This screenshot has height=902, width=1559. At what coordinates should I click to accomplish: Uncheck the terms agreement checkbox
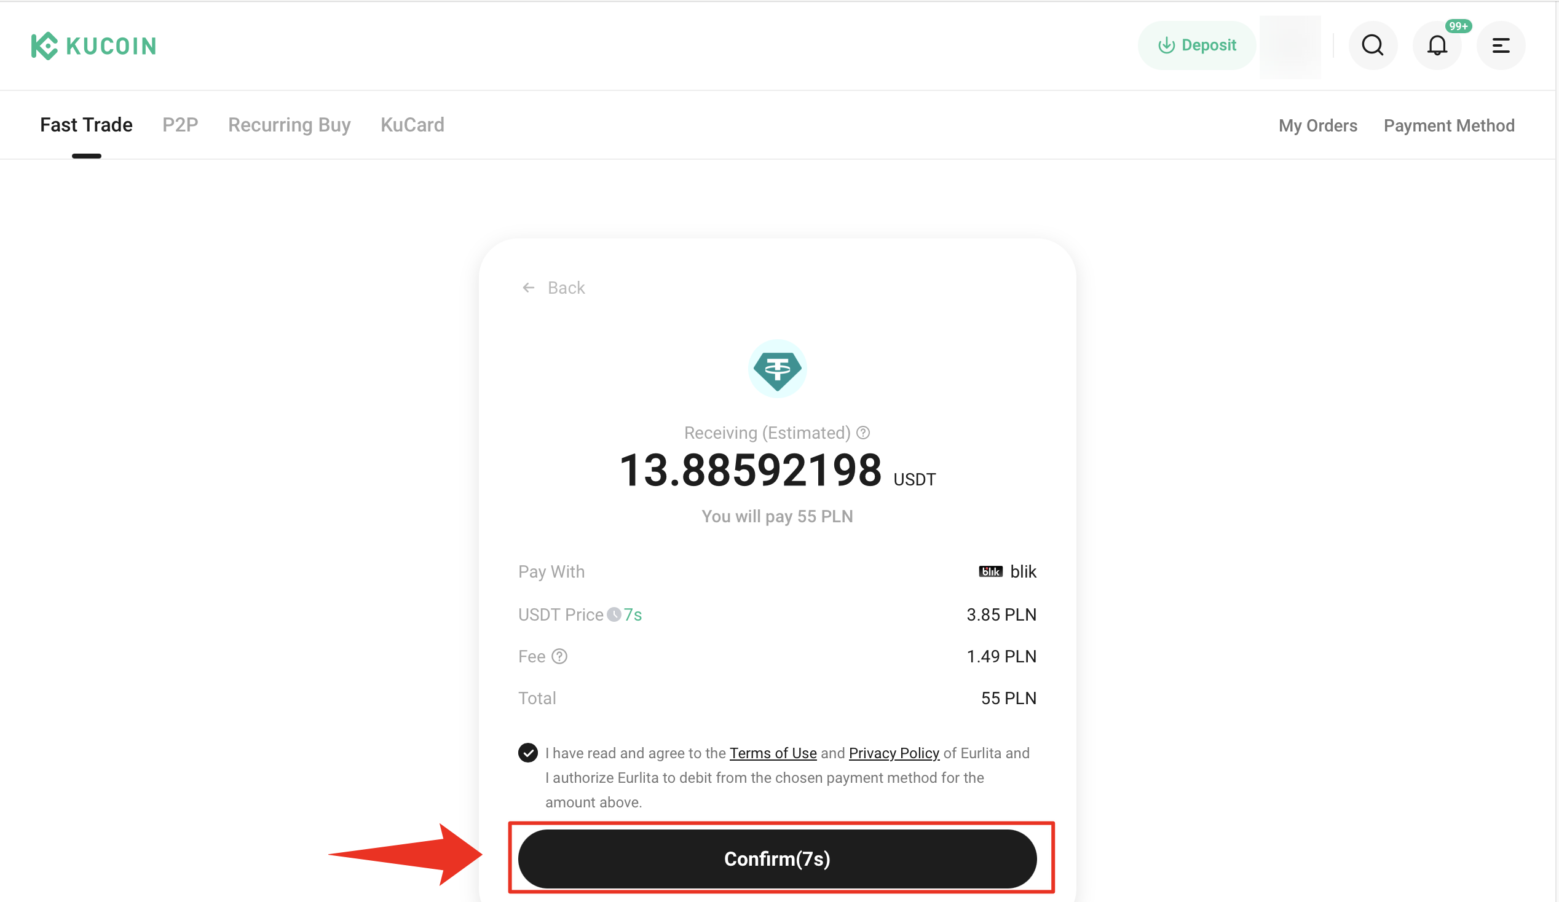[527, 753]
